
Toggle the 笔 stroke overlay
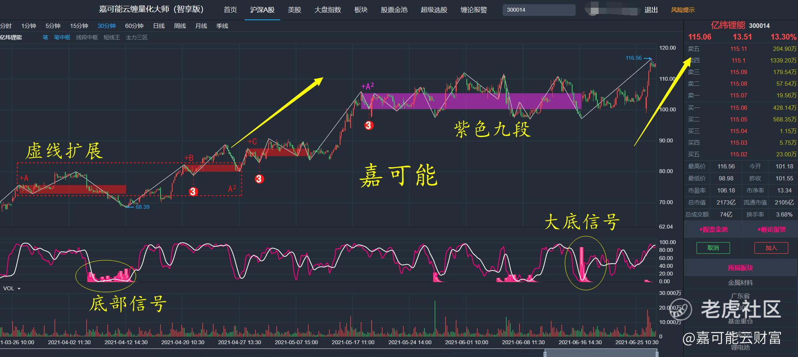45,37
